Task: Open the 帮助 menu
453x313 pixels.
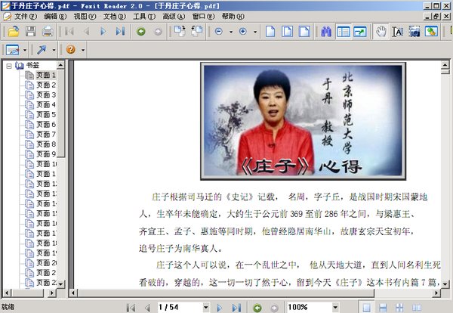Action: [x=233, y=17]
